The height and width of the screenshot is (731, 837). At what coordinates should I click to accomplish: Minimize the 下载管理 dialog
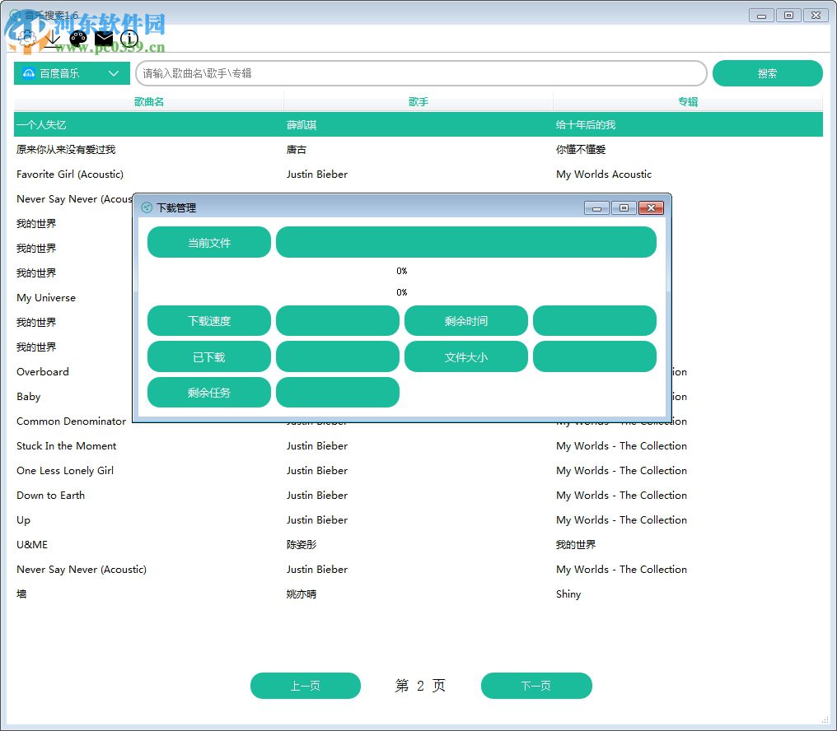pos(596,208)
